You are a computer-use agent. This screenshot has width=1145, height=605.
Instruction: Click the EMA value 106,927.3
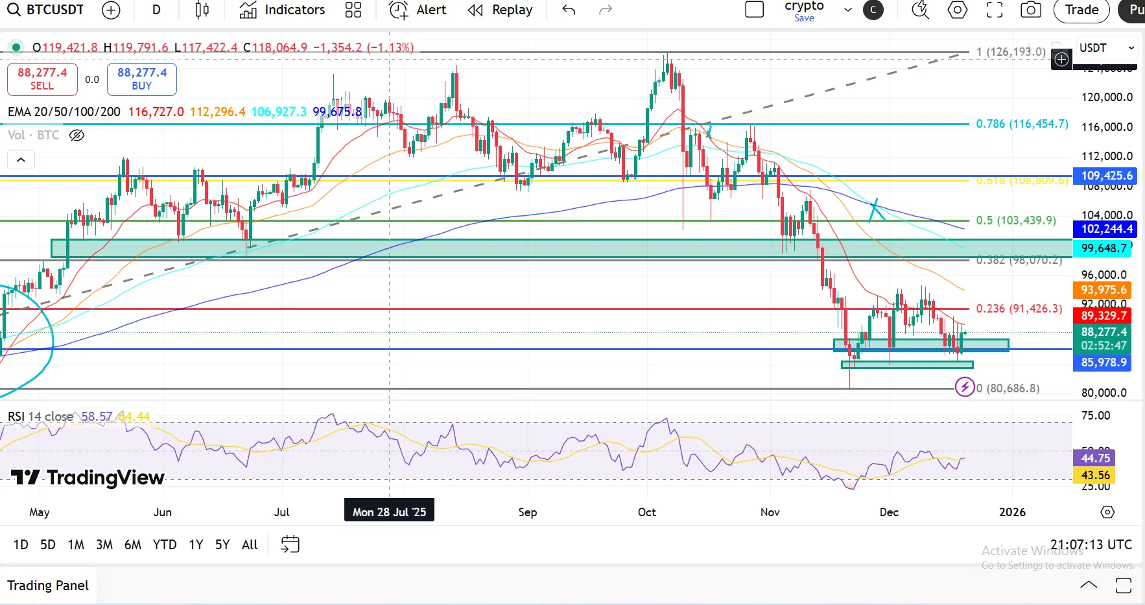pos(279,112)
